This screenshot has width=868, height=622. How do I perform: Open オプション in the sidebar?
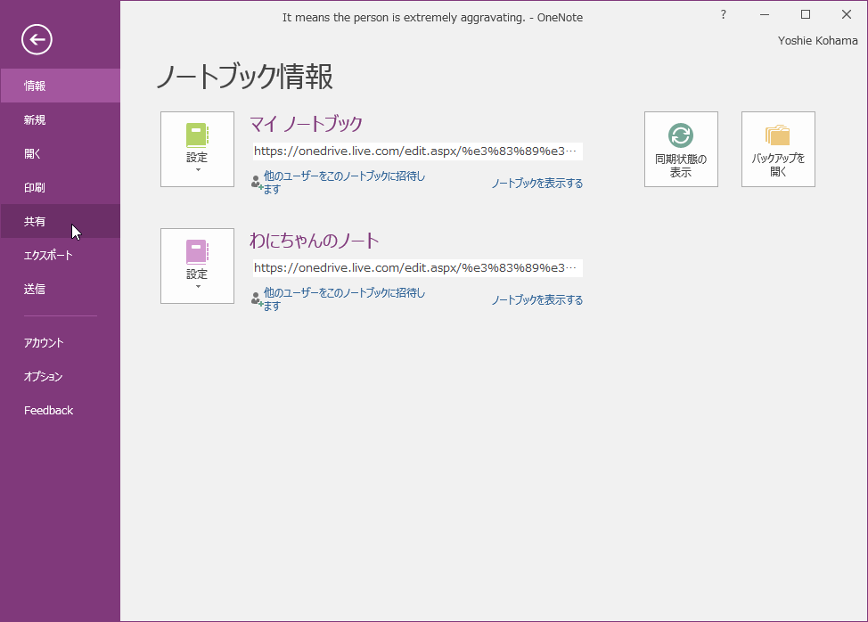[x=61, y=376]
